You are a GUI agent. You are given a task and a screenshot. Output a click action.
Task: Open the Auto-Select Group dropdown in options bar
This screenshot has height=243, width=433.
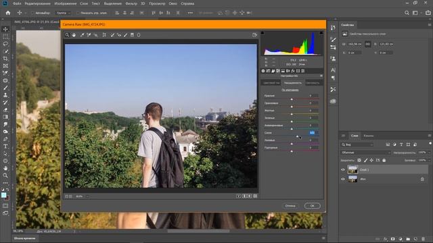63,13
